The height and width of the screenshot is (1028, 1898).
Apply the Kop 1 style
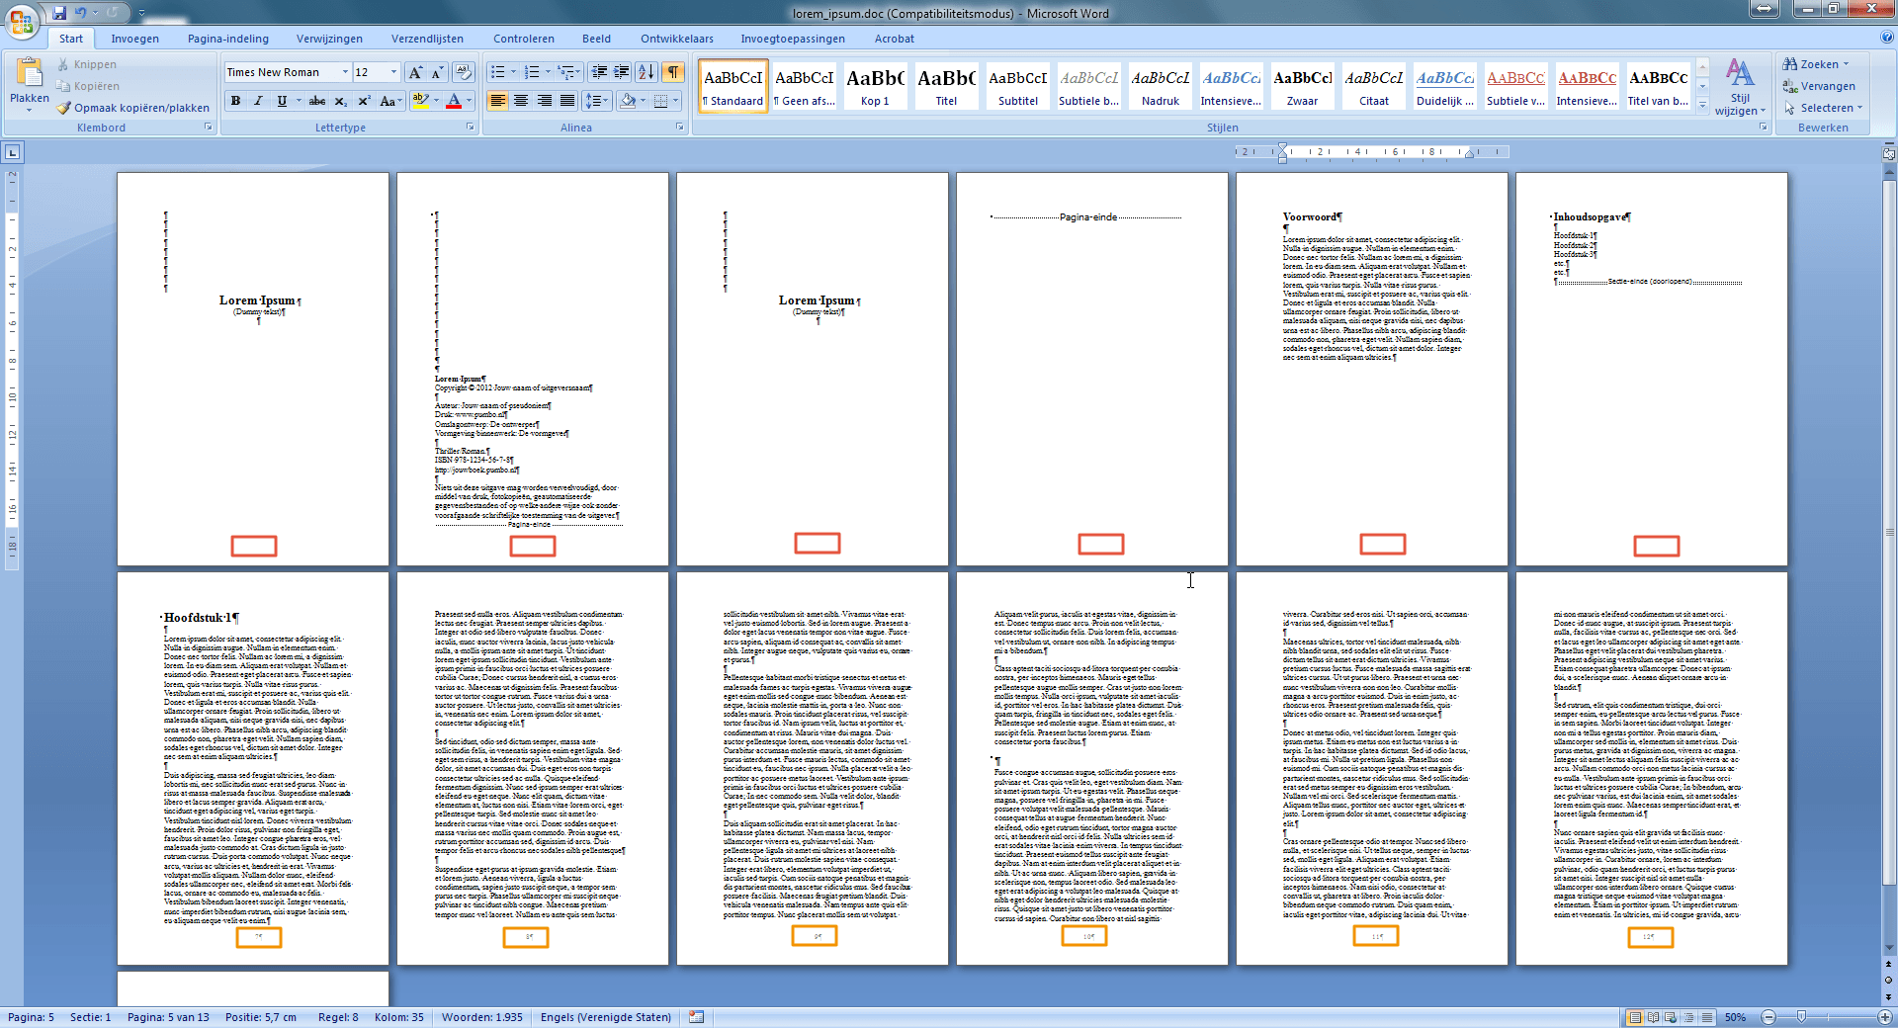pyautogui.click(x=875, y=86)
